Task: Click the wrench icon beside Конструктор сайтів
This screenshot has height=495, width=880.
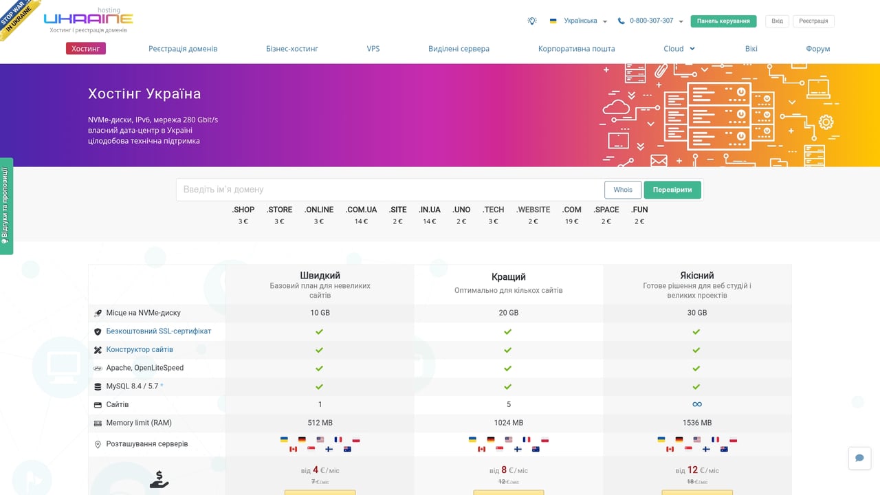Action: pyautogui.click(x=97, y=349)
